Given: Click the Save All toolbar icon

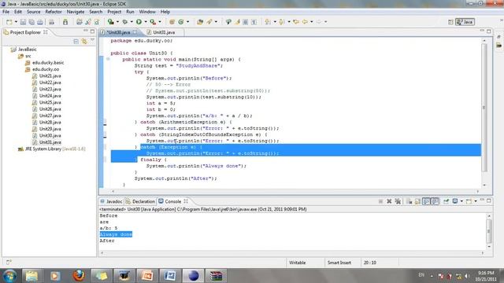Looking at the screenshot, I should point(31,22).
